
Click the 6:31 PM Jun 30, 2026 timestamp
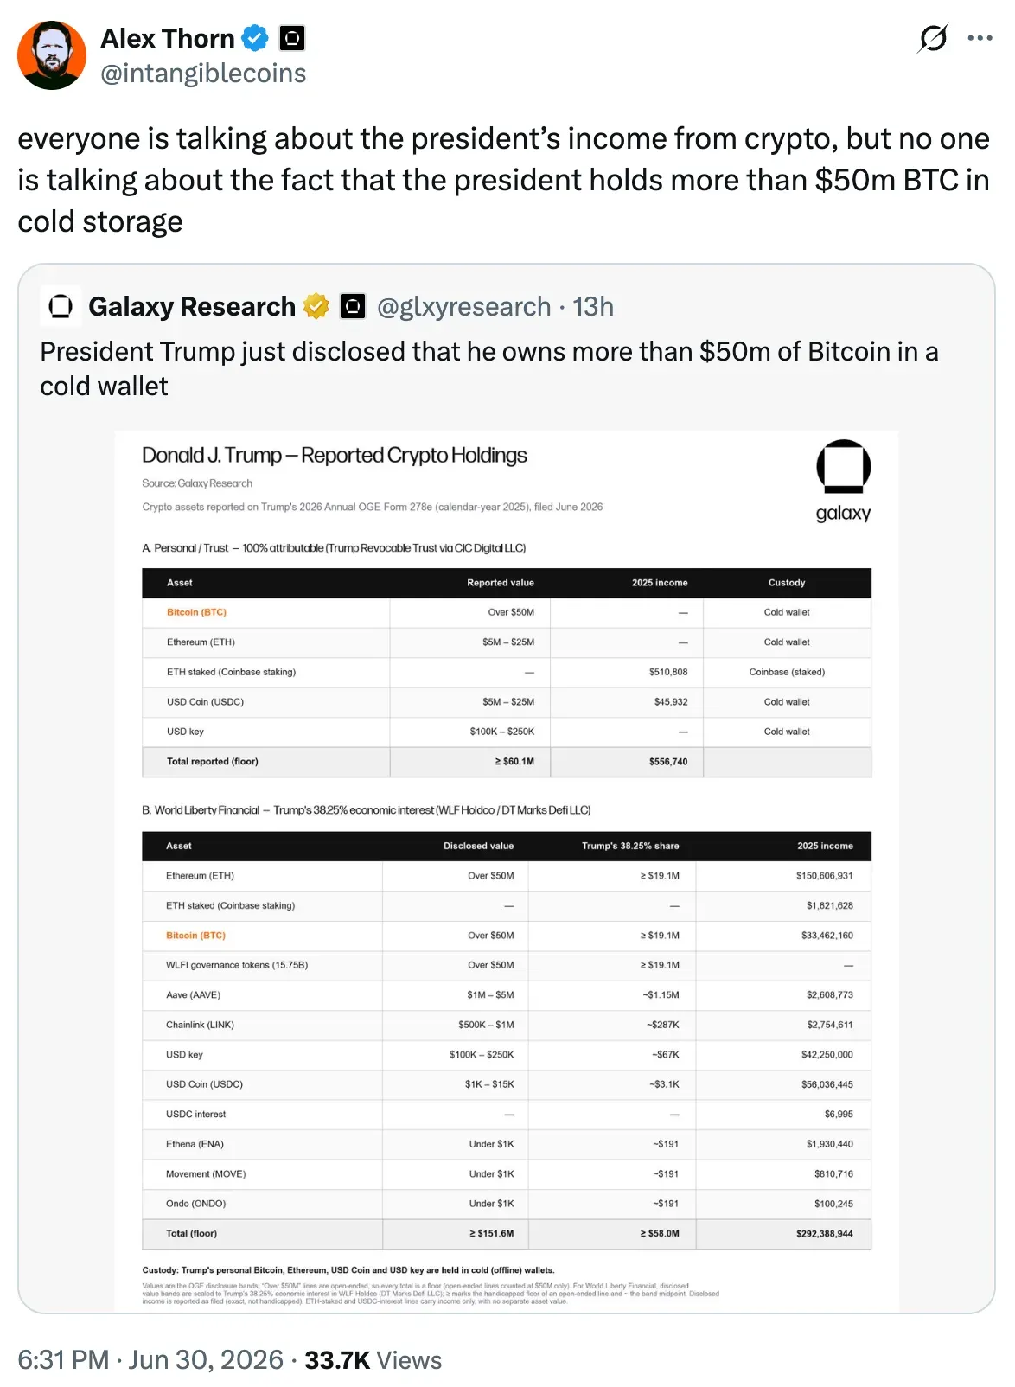pyautogui.click(x=150, y=1360)
